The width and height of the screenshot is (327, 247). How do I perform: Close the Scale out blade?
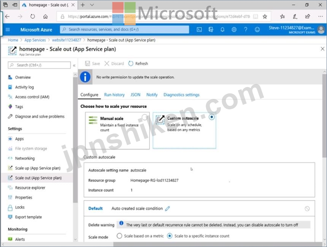[x=322, y=49]
